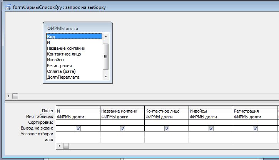Click the grid horizontal scrollbar thumb
This screenshot has width=279, height=160.
(x=66, y=146)
